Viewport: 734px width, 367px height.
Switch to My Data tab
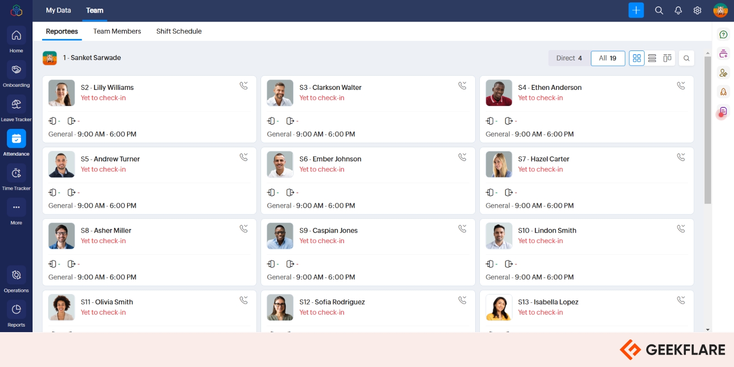pyautogui.click(x=58, y=10)
